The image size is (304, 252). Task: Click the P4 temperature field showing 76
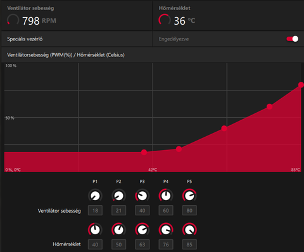tap(166, 244)
